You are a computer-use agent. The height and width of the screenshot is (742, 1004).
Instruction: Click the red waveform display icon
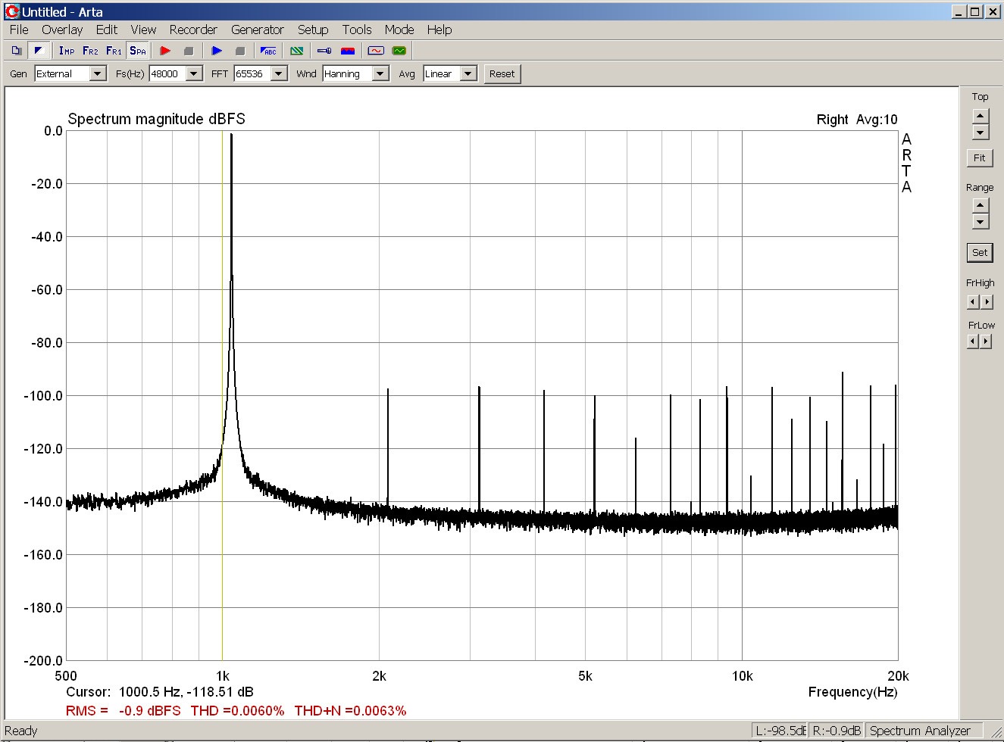(x=376, y=51)
